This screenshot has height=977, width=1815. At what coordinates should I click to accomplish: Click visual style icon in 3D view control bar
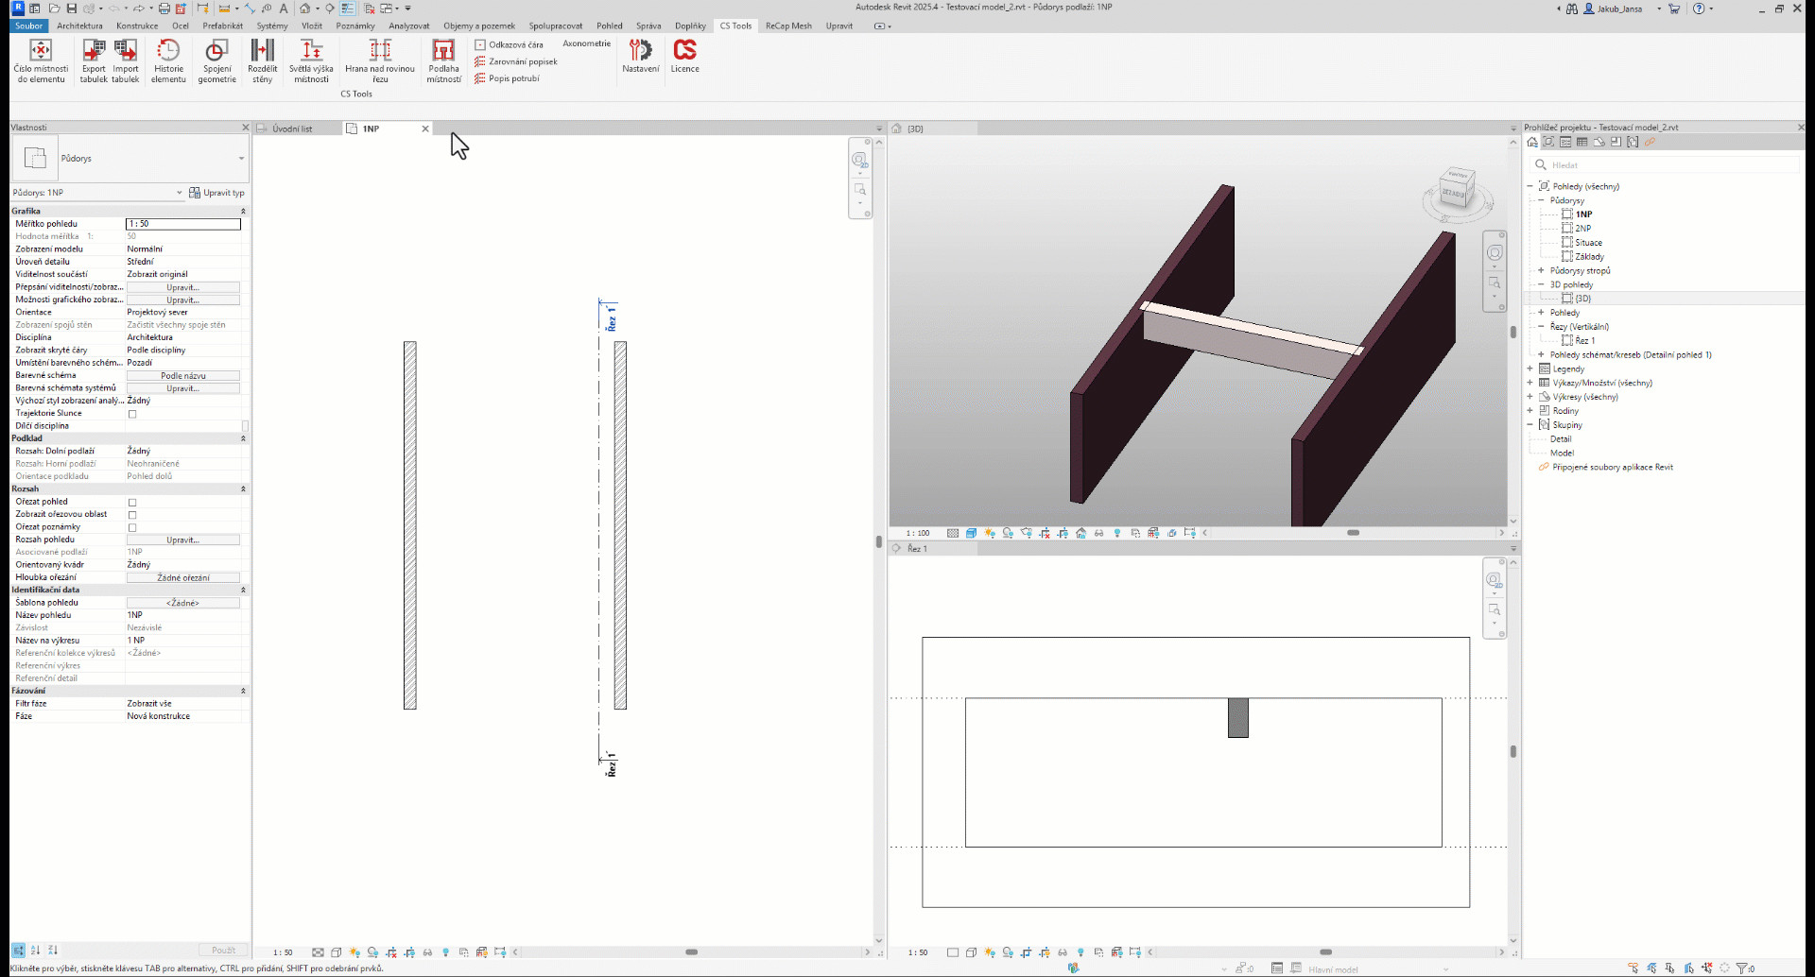pyautogui.click(x=971, y=533)
